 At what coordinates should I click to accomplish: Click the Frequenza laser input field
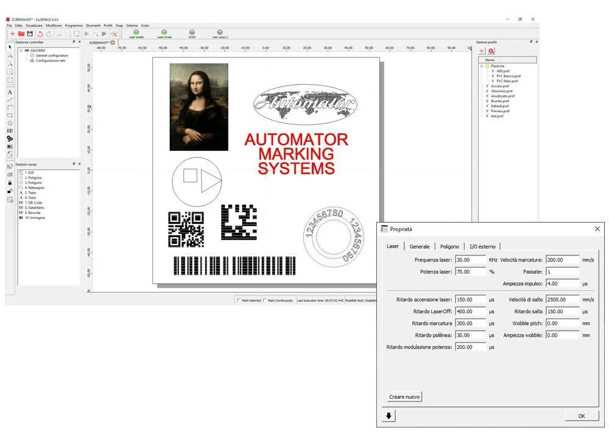[x=470, y=260]
